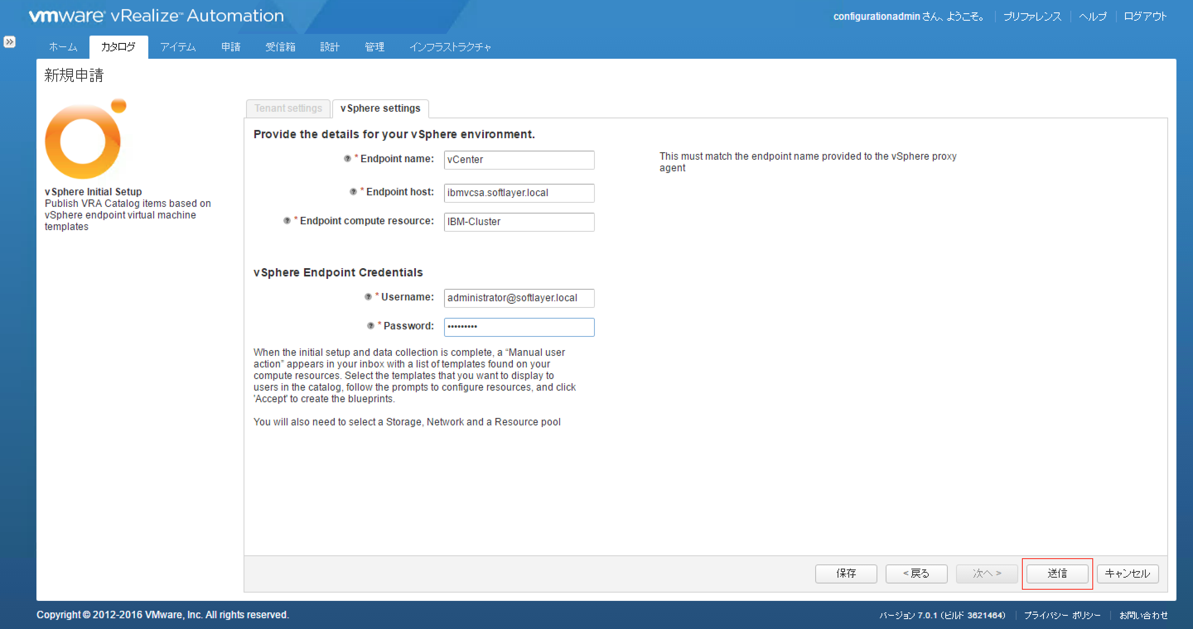This screenshot has width=1193, height=629.
Task: Go to the 申請 tab
Action: coord(231,47)
